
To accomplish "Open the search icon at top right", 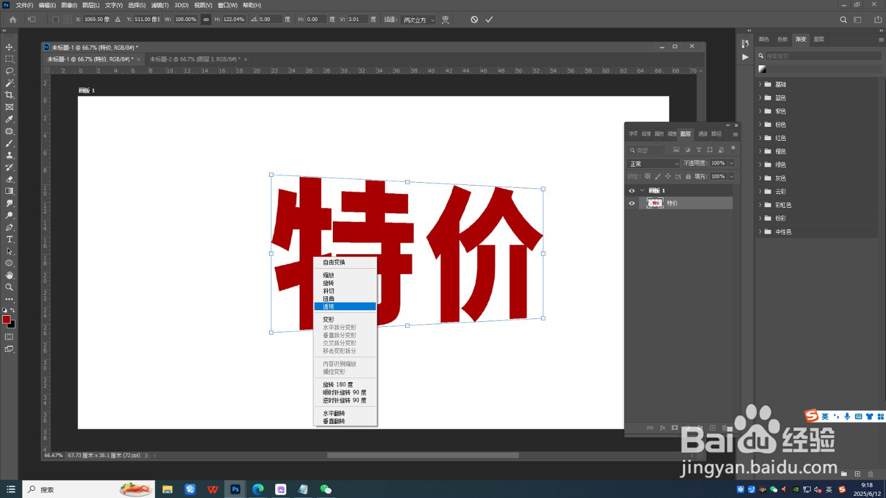I will point(843,19).
